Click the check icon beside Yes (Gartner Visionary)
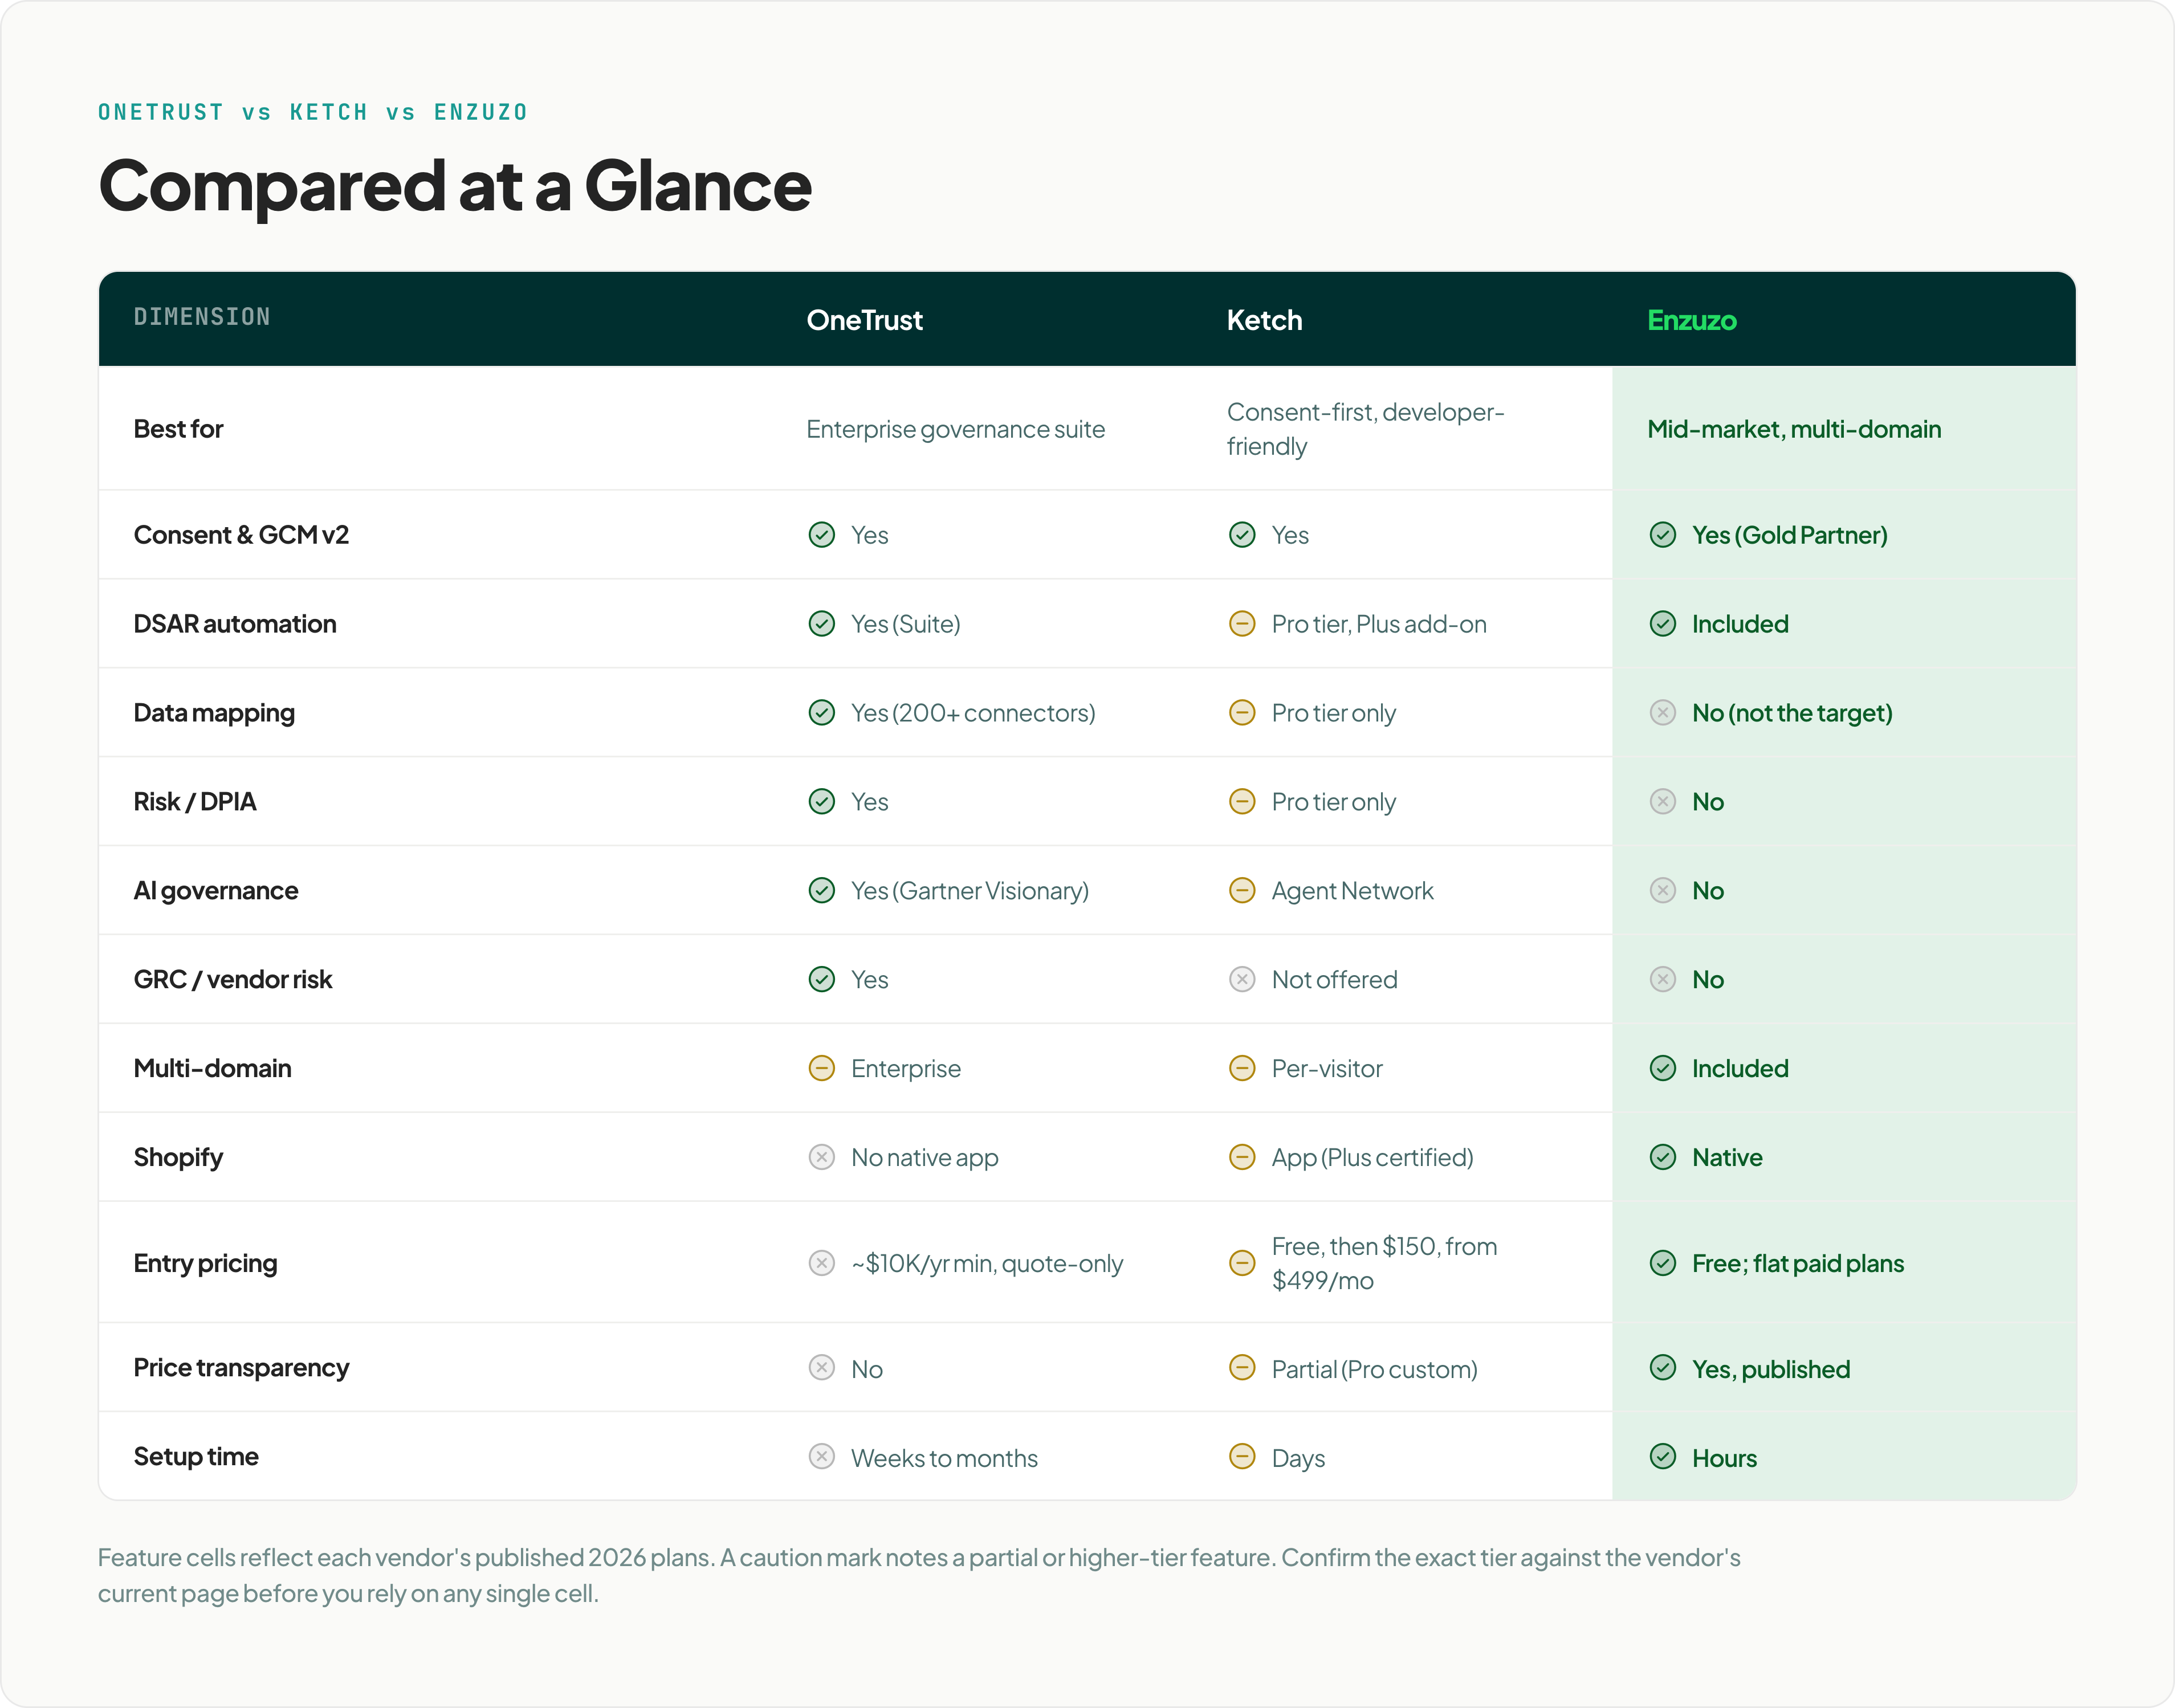 coord(821,891)
